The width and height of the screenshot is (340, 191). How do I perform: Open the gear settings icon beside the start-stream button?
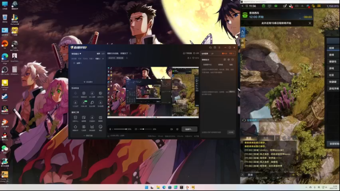point(177,129)
